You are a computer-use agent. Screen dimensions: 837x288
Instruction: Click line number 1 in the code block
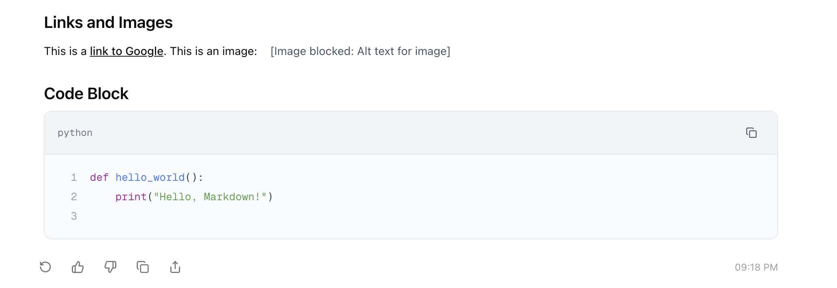click(74, 178)
